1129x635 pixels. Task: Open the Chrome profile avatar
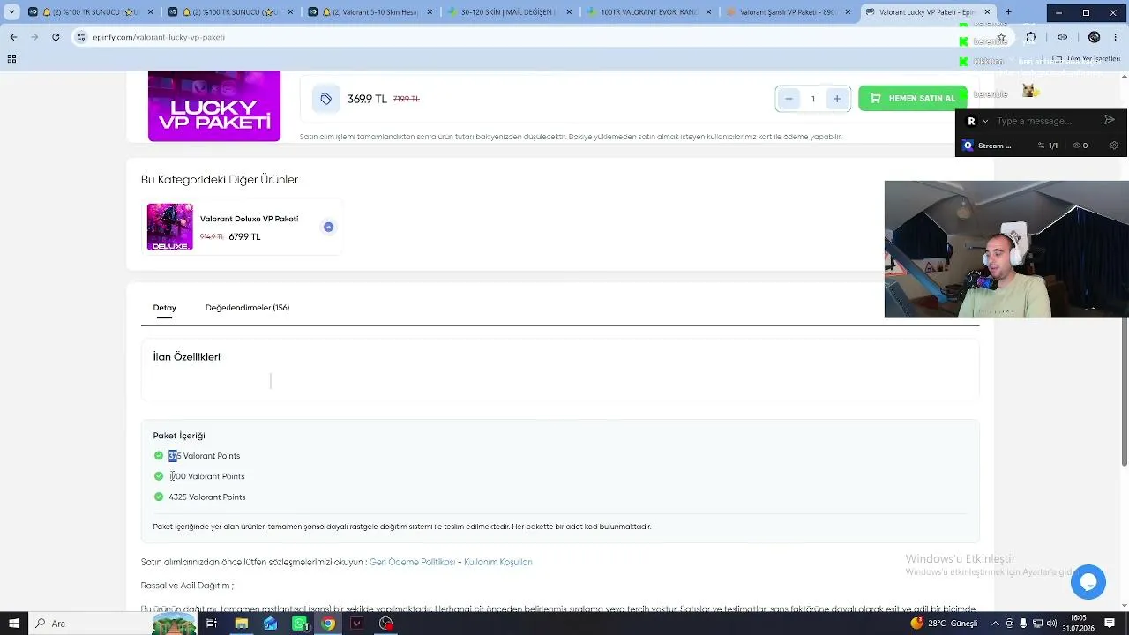(x=1095, y=37)
